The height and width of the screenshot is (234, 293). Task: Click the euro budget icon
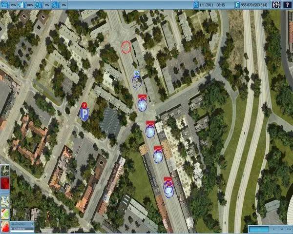238,4
